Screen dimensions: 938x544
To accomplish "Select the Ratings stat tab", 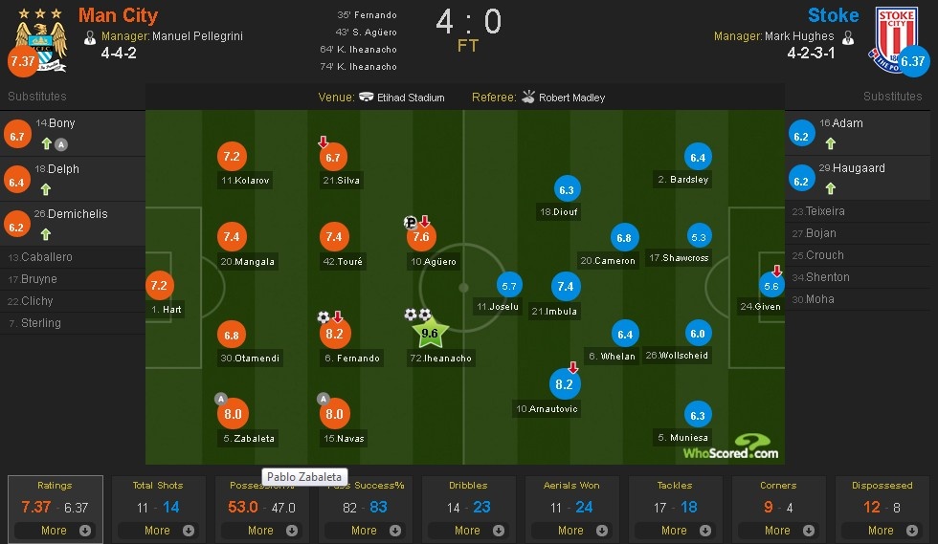I will click(x=55, y=486).
